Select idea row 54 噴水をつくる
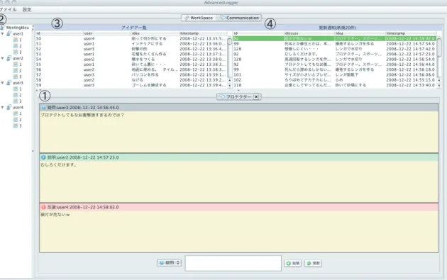The image size is (447, 280). (x=131, y=60)
